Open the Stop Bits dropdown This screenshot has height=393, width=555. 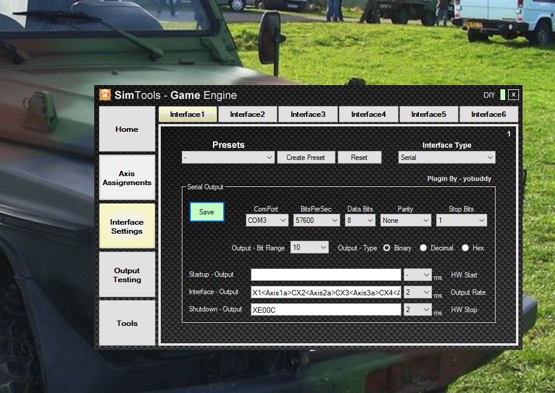tap(461, 220)
